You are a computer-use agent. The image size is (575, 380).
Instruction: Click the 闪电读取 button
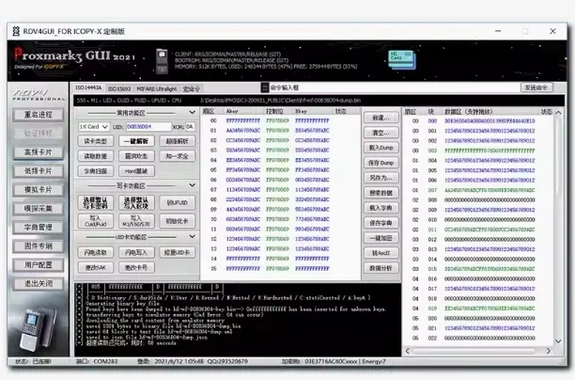coord(95,253)
